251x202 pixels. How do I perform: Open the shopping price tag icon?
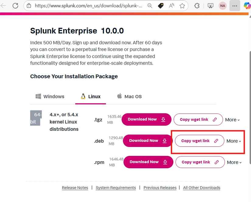[x=161, y=6]
